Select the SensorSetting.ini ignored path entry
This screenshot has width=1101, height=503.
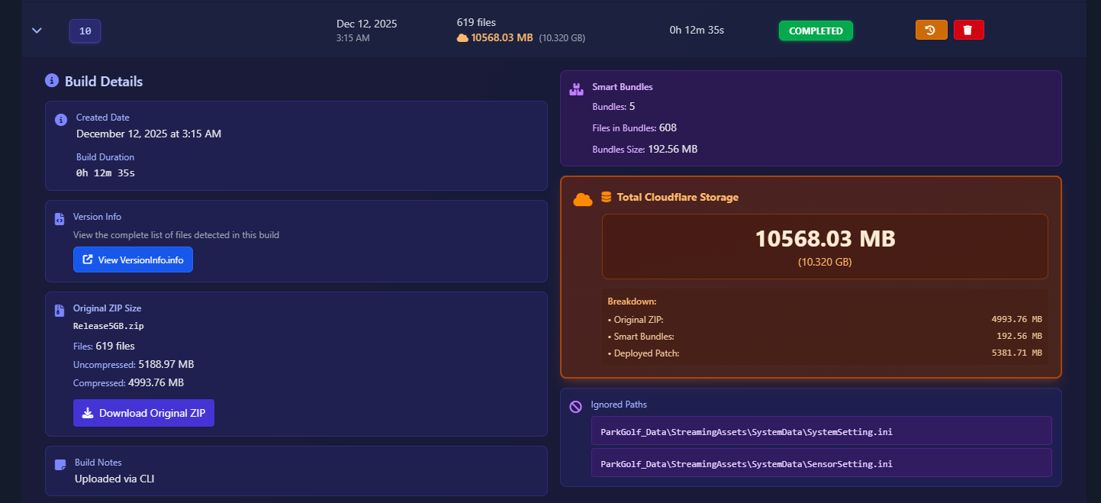coord(821,463)
